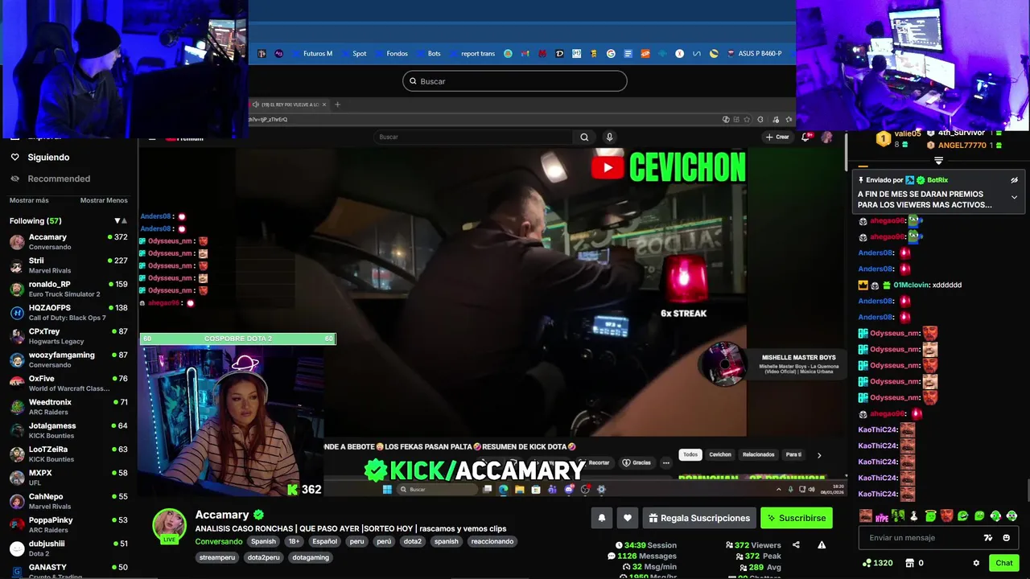
Task: Click the heart follow icon
Action: tap(628, 518)
